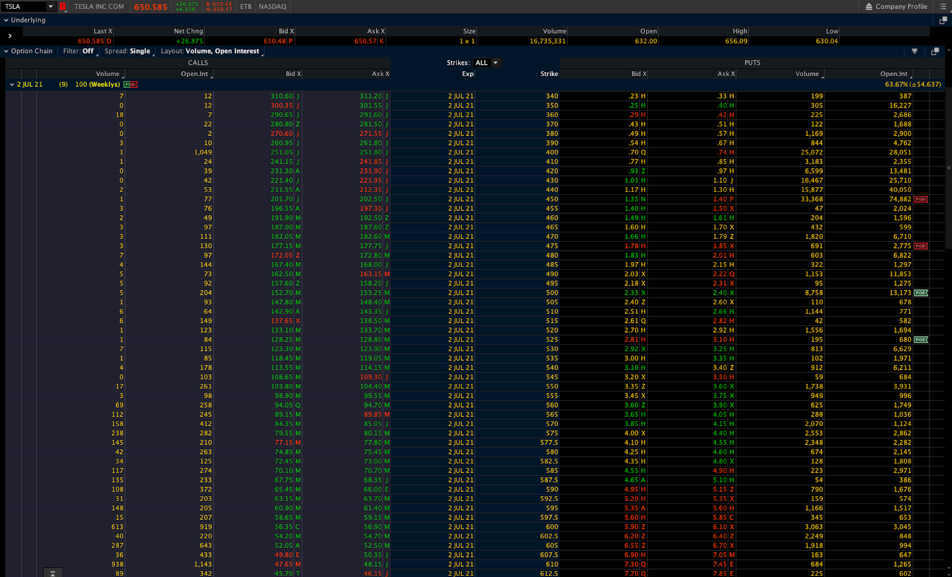Click the 610 strike put bid 7.30
The image size is (952, 577).
(631, 565)
